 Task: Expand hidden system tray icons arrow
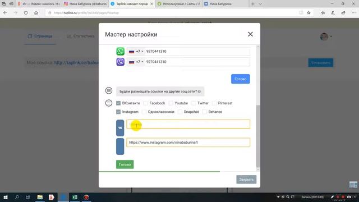(278, 197)
